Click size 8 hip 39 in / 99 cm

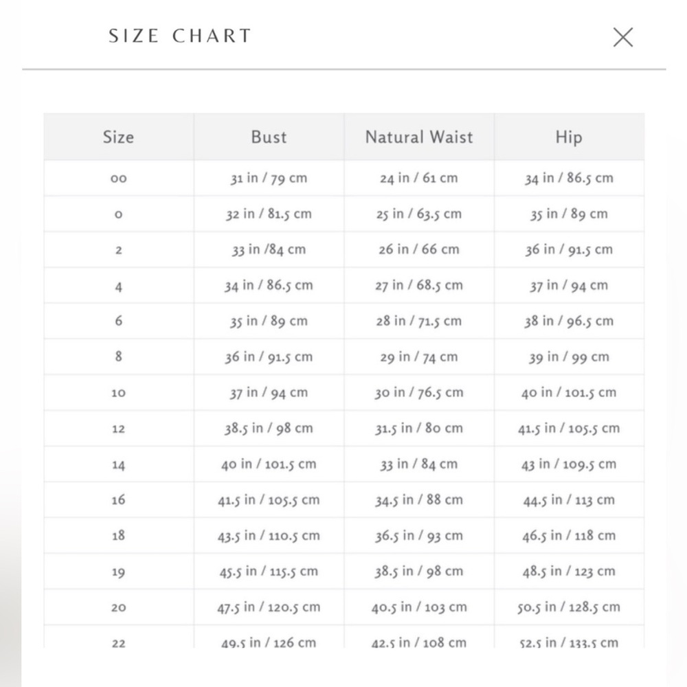pyautogui.click(x=569, y=357)
